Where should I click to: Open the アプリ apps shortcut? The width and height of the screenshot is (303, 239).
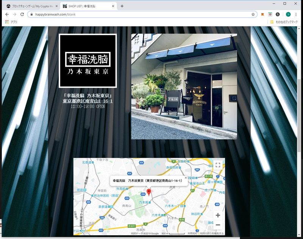[11, 22]
